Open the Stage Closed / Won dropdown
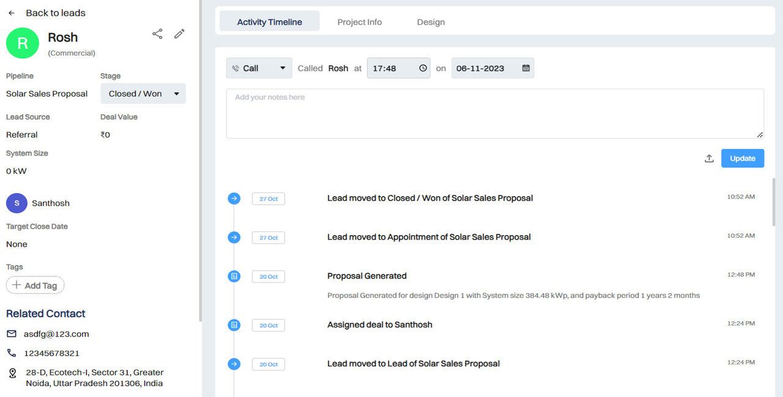 (143, 93)
